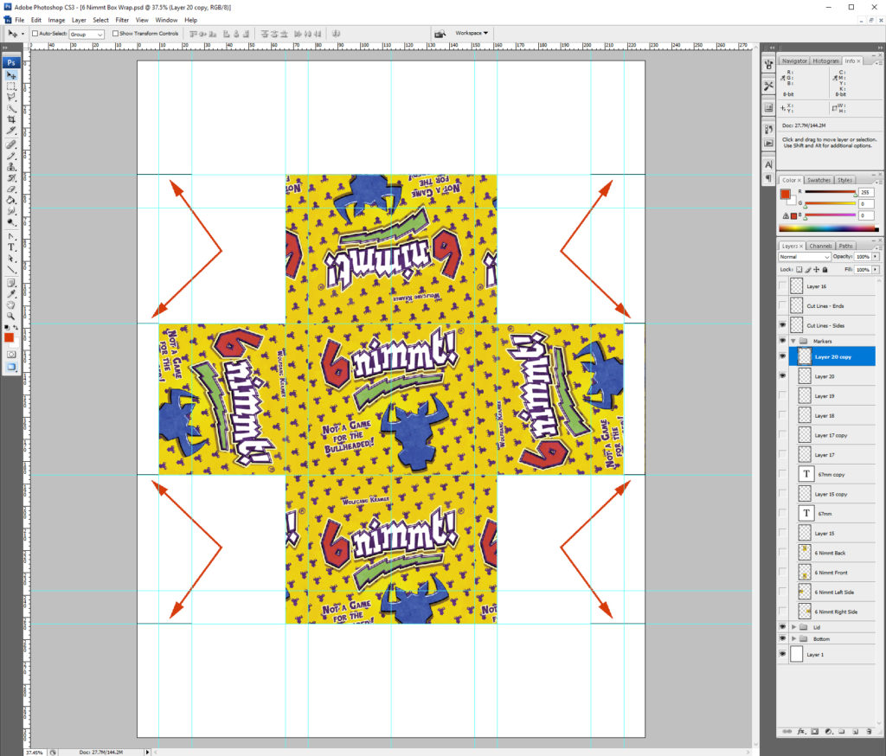Viewport: 886px width, 756px height.
Task: Open the Fill slider arrow
Action: pyautogui.click(x=876, y=270)
